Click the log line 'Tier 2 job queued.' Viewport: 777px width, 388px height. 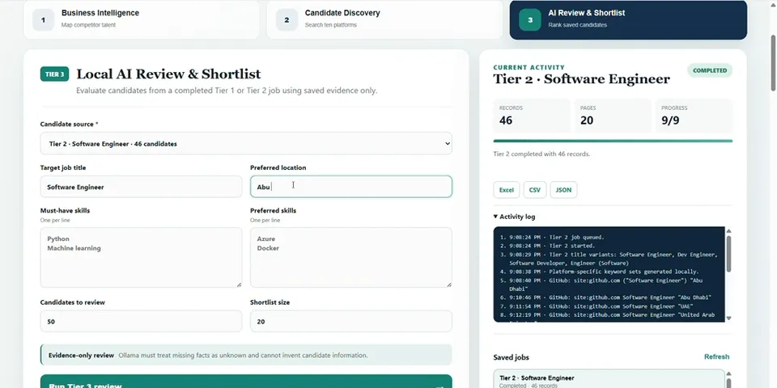point(557,238)
